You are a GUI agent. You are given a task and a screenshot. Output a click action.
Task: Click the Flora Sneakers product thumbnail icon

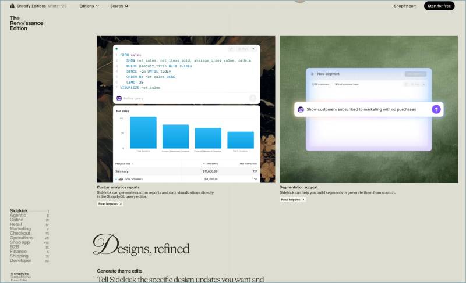coord(121,179)
